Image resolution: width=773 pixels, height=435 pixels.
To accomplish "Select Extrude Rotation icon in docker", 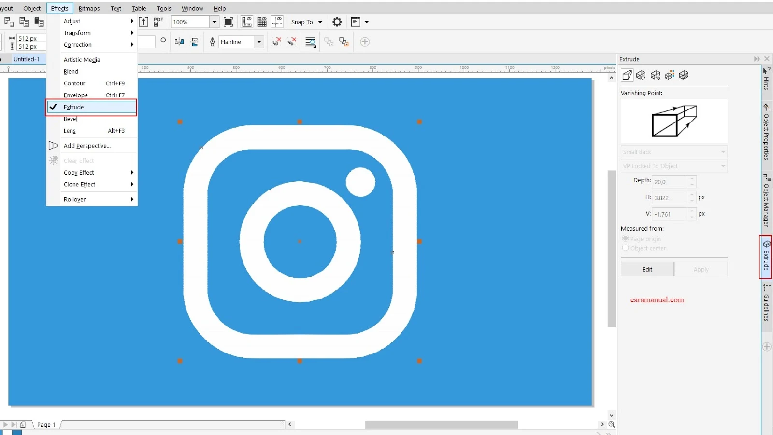I will coord(641,75).
